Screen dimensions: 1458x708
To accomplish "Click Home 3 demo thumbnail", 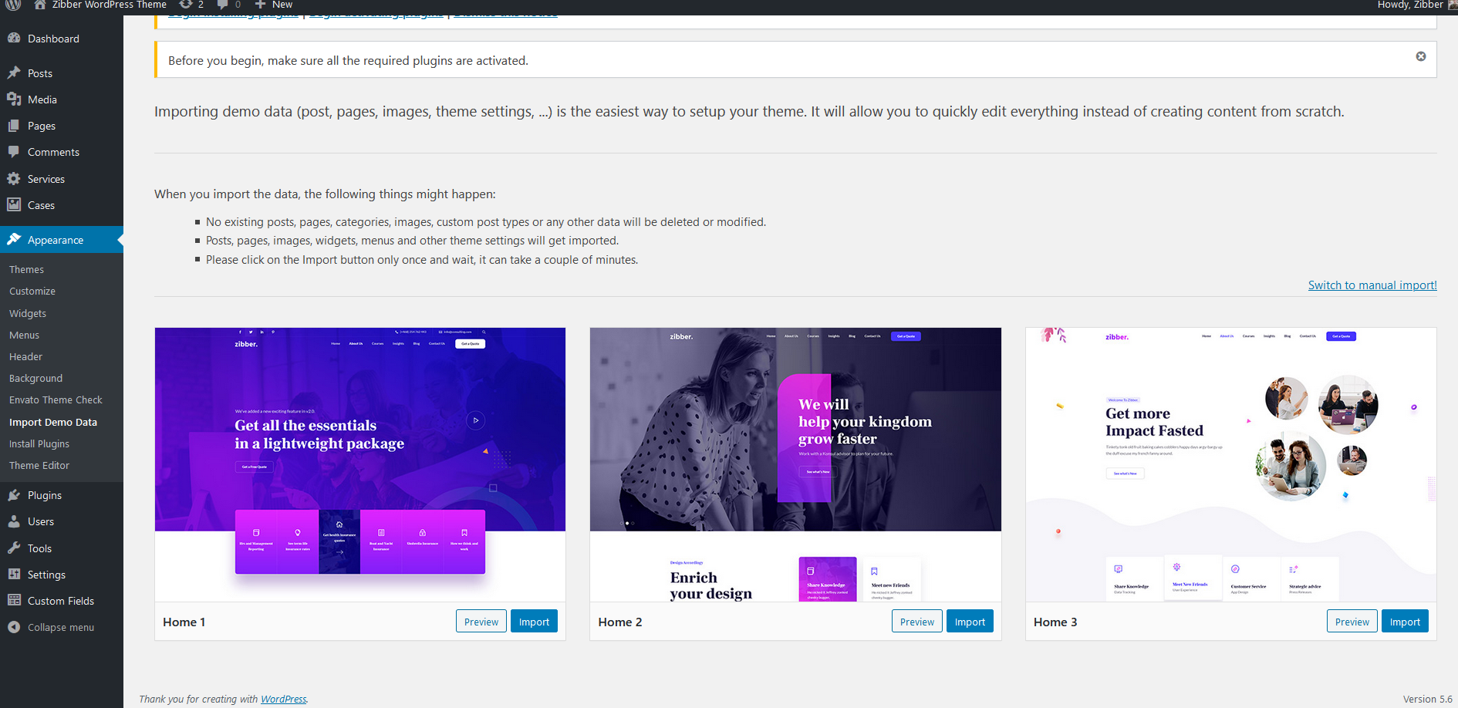I will [1231, 464].
